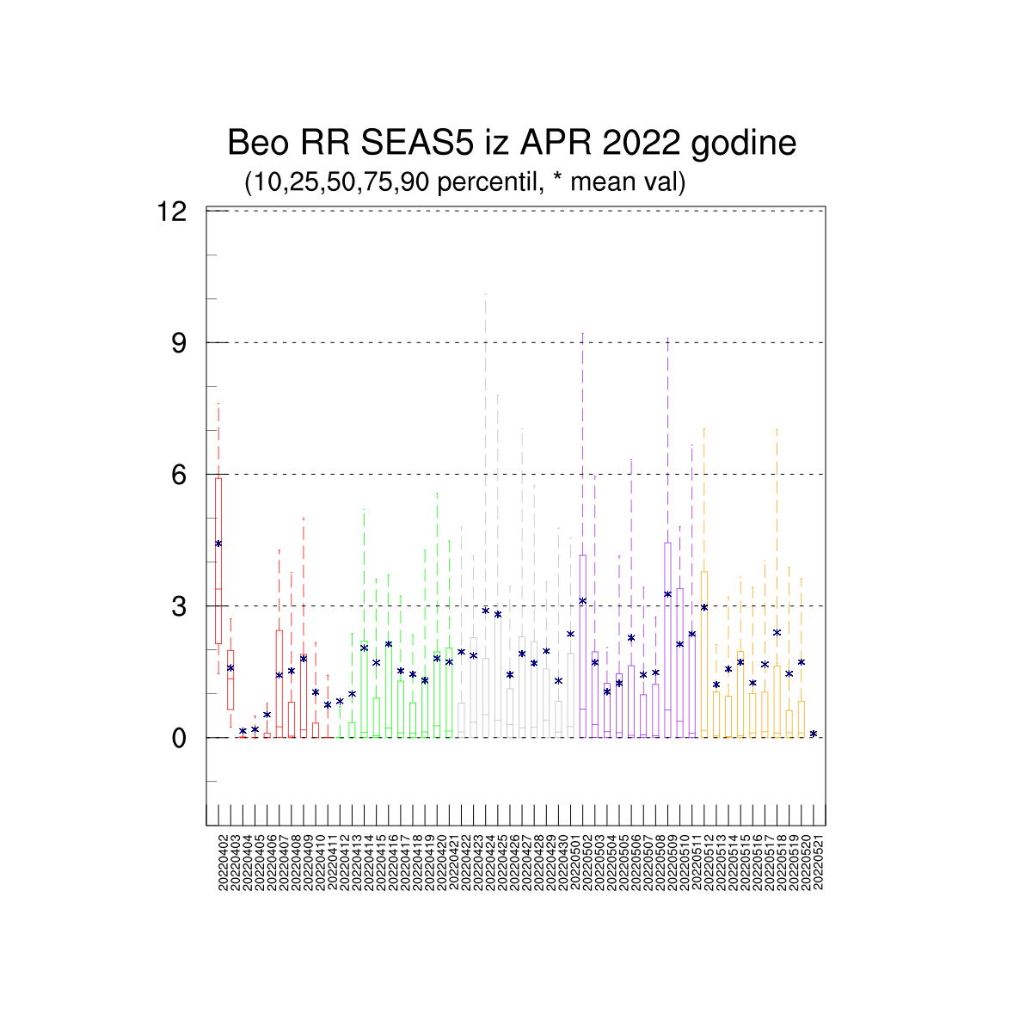This screenshot has height=1032, width=1032.
Task: Click the y-axis label 3
Action: pos(179,606)
